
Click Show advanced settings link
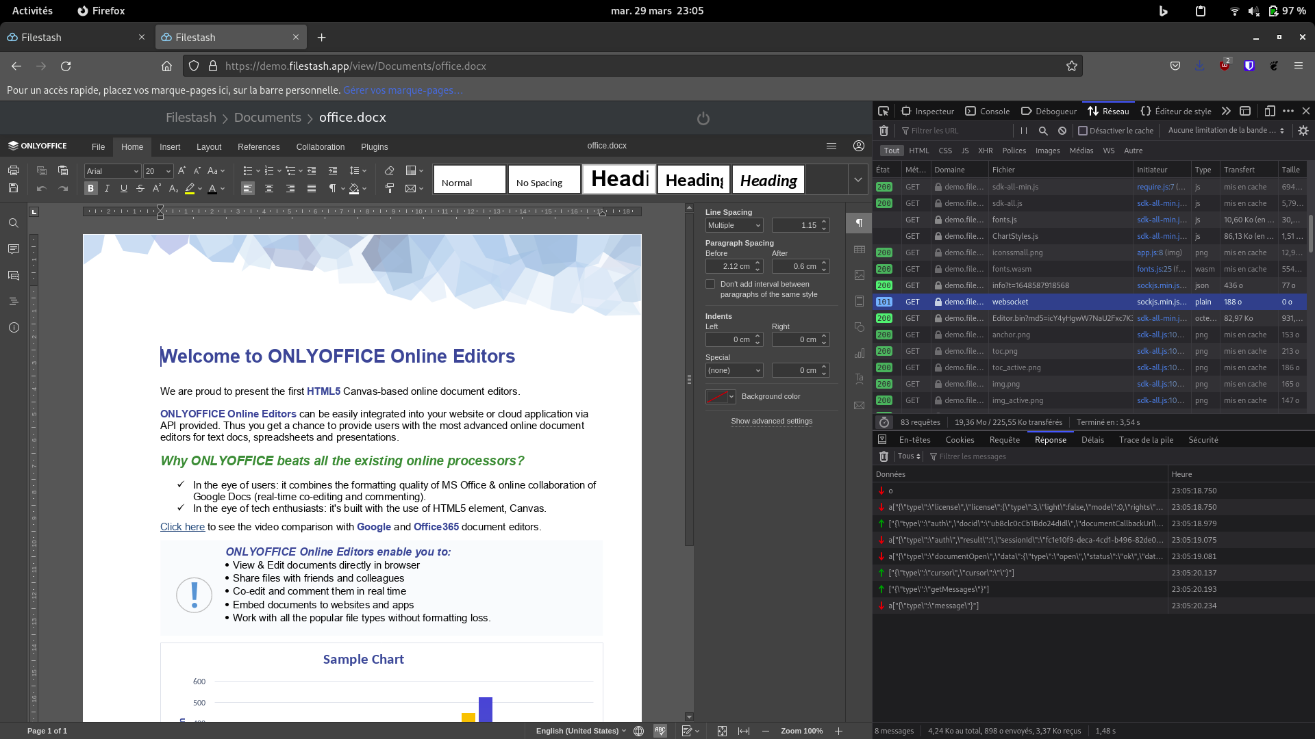click(771, 421)
